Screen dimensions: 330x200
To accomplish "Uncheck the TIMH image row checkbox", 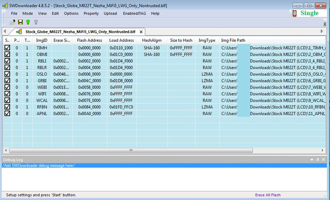I will tap(7, 48).
